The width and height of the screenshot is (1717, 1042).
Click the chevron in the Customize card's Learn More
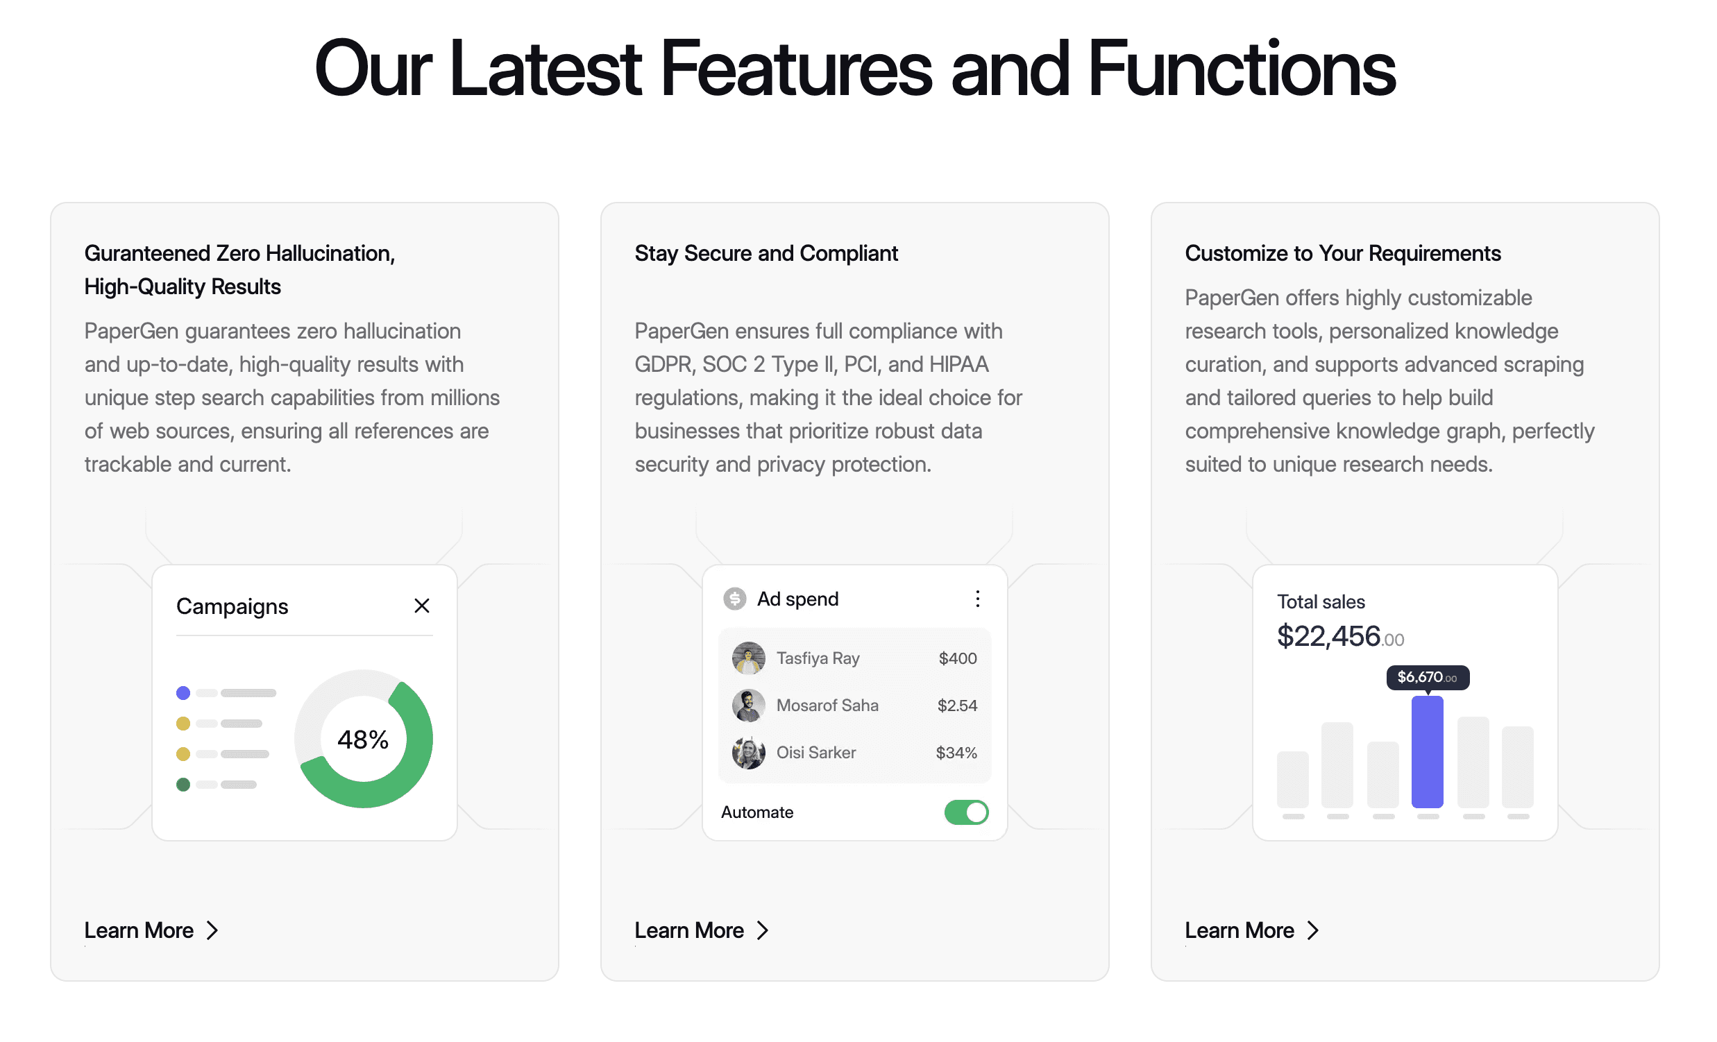click(1314, 930)
